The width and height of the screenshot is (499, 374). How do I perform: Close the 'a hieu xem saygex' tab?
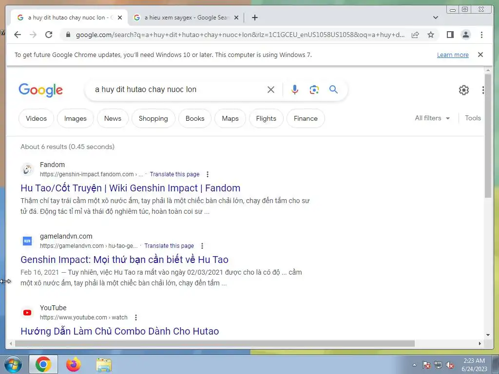236,18
